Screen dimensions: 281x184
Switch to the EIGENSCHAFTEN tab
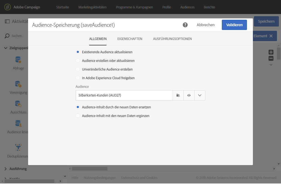[130, 39]
